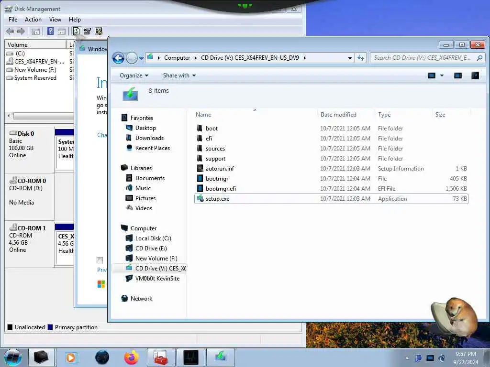
Task: Select VM0b0t KevinSite in navigation pane
Action: (x=153, y=279)
